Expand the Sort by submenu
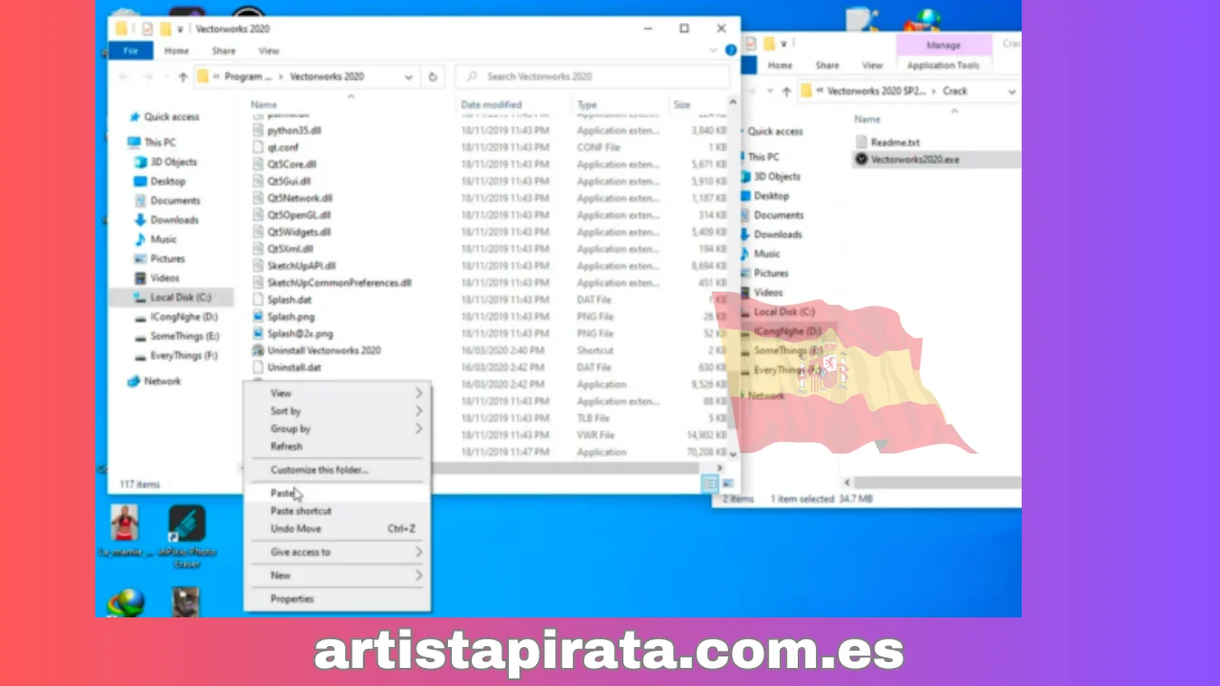 (336, 411)
